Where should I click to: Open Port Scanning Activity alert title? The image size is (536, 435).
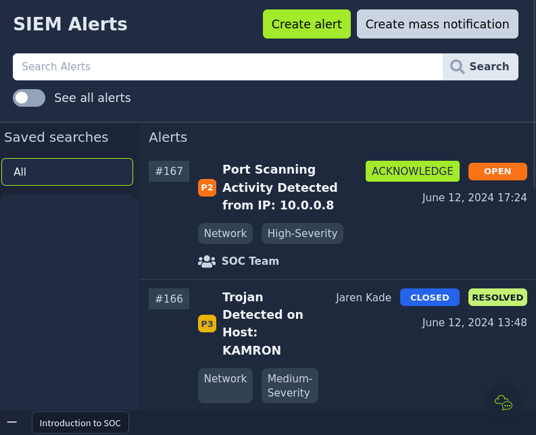click(x=279, y=188)
